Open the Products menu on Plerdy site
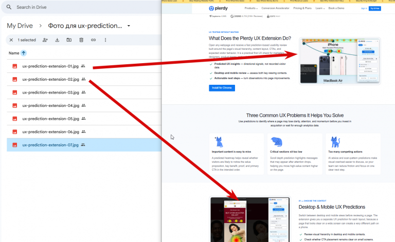The width and height of the screenshot is (395, 242). tap(251, 8)
